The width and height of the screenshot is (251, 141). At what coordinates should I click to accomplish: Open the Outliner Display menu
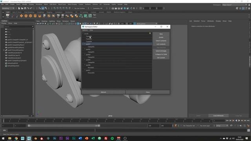point(4,23)
